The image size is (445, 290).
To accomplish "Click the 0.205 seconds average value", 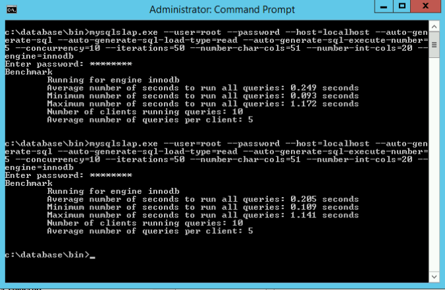I will 325,199.
